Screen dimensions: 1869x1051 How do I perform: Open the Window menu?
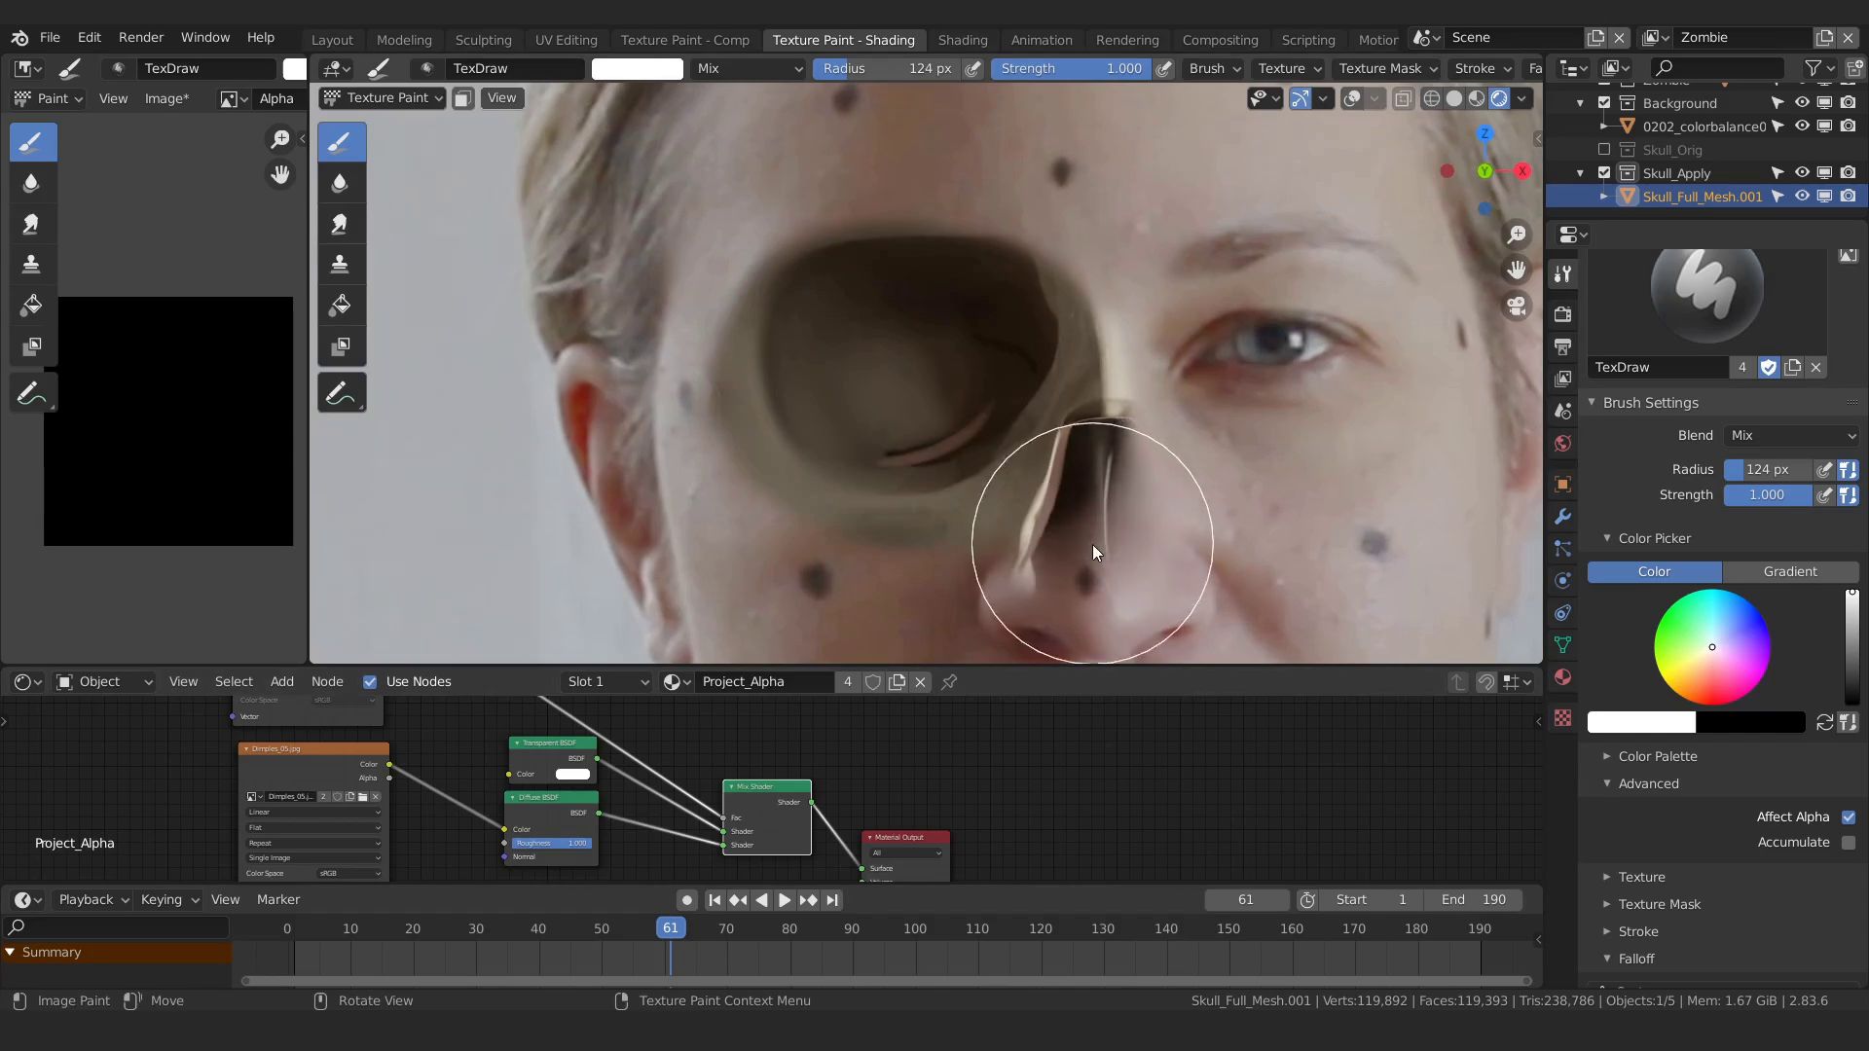205,37
